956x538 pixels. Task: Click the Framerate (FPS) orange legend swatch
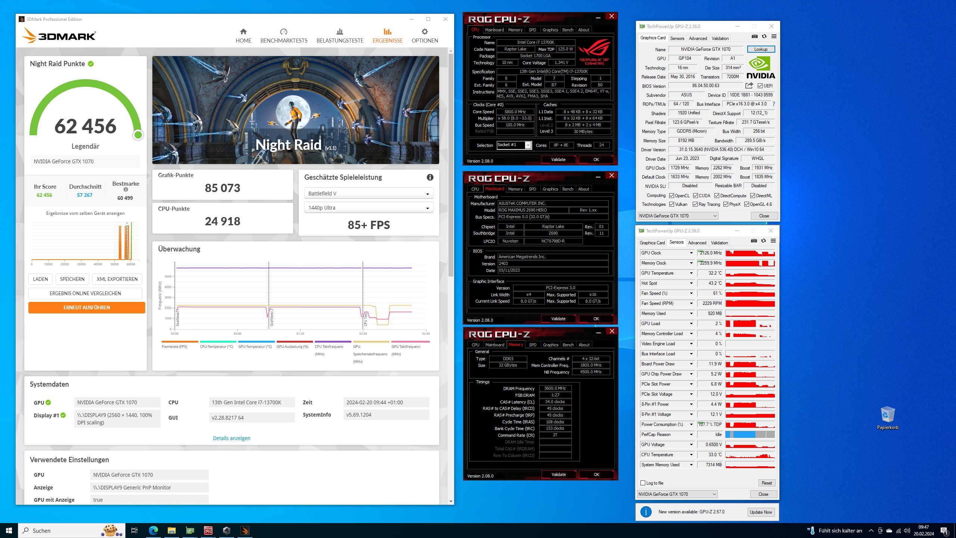180,341
